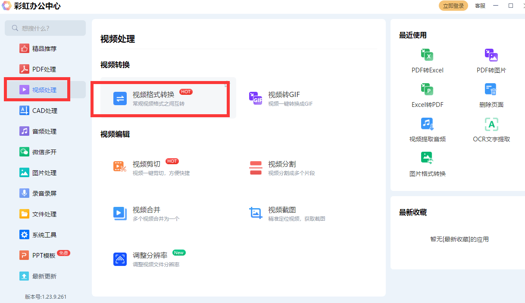525x303 pixels.
Task: Select 音频处理 label in the sidebar
Action: (44, 131)
